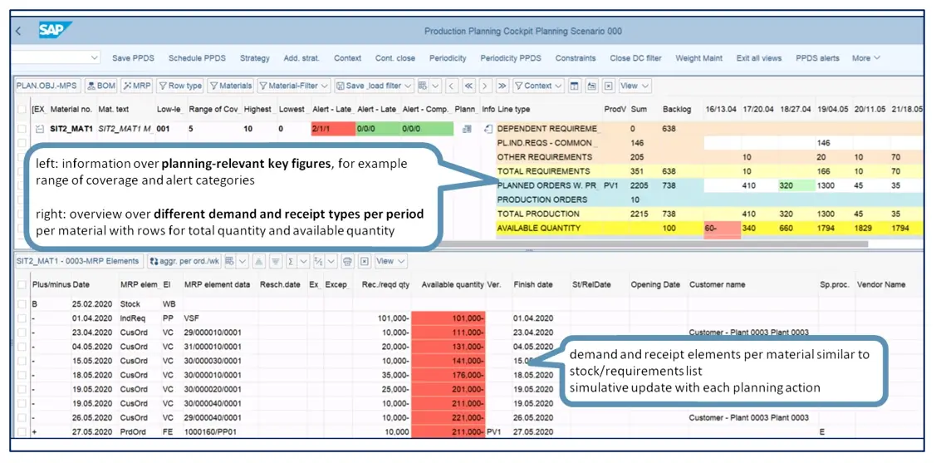
Task: Run MRP from the toolbar
Action: 137,86
